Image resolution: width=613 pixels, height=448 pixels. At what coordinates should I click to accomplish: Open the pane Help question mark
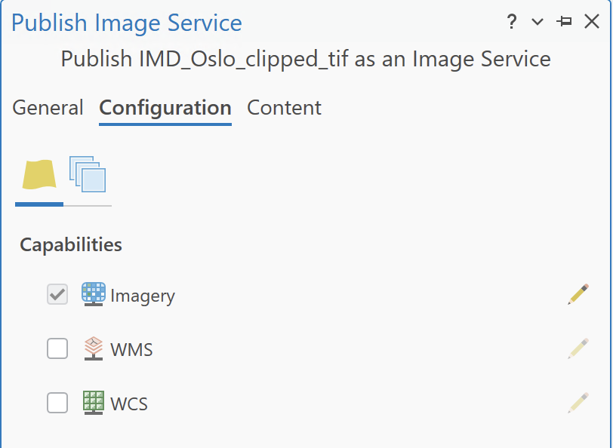[x=512, y=22]
